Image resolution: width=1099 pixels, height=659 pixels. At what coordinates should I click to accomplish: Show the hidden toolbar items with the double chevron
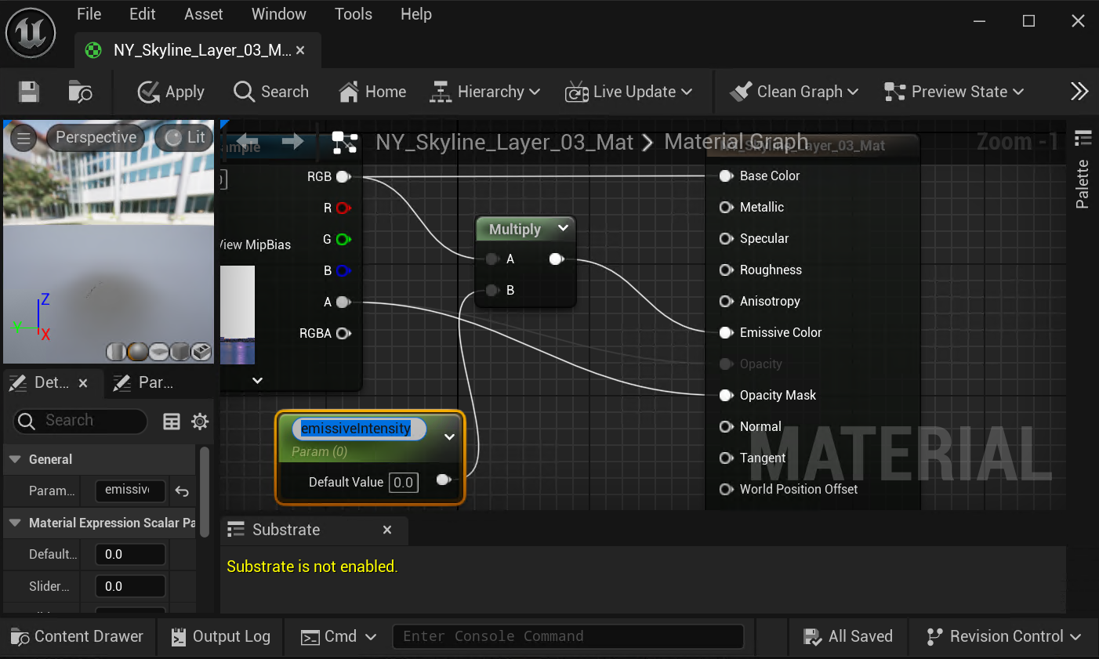tap(1079, 92)
